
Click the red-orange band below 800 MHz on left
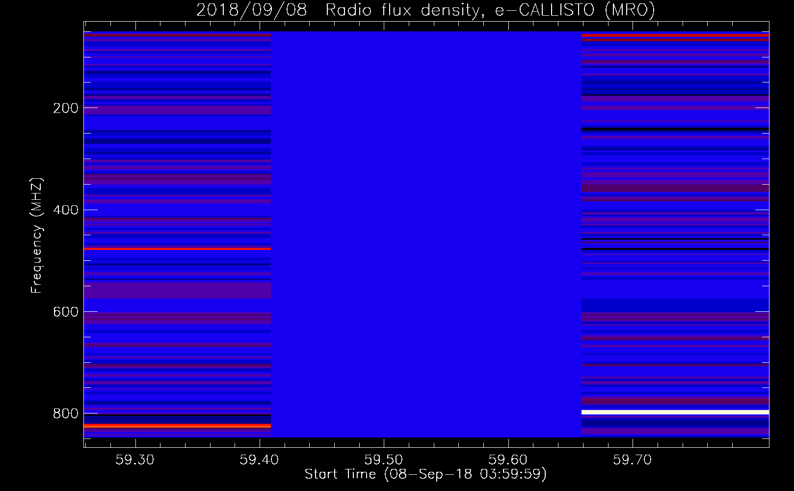pos(177,426)
